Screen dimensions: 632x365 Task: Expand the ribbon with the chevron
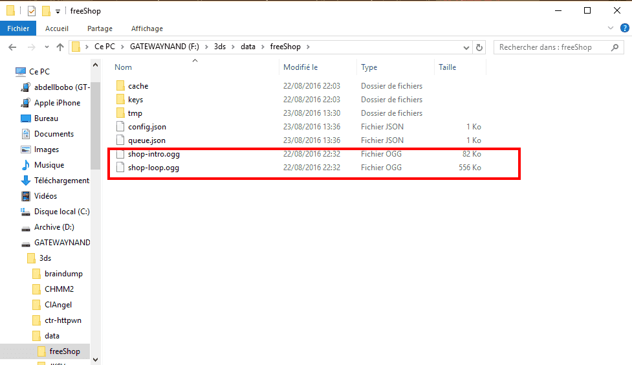pyautogui.click(x=610, y=28)
